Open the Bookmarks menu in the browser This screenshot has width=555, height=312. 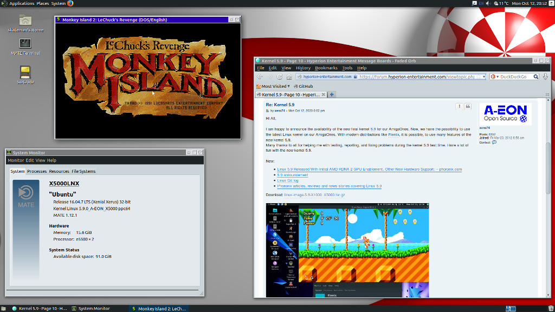point(326,68)
